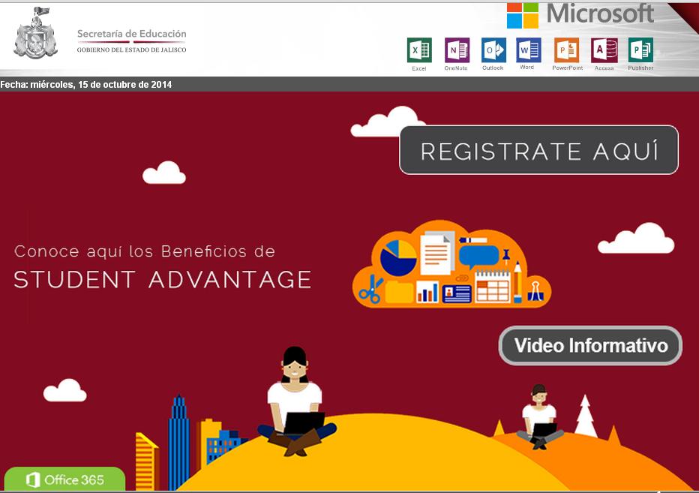
Task: Select the Publisher icon
Action: click(x=640, y=50)
